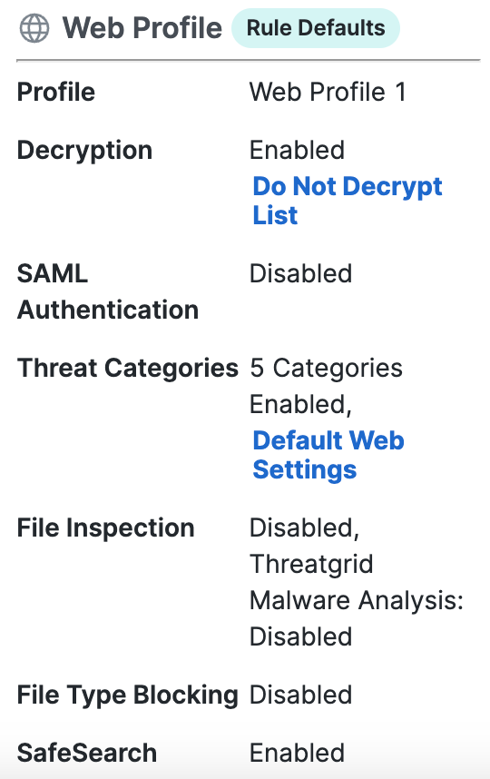Click the Profile label
This screenshot has height=779, width=490.
[56, 92]
